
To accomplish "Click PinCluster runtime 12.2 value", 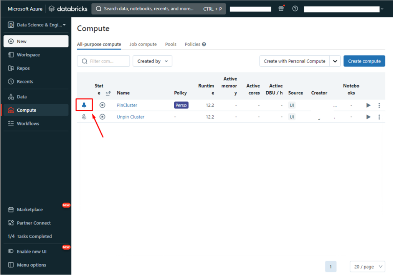I will tap(210, 105).
